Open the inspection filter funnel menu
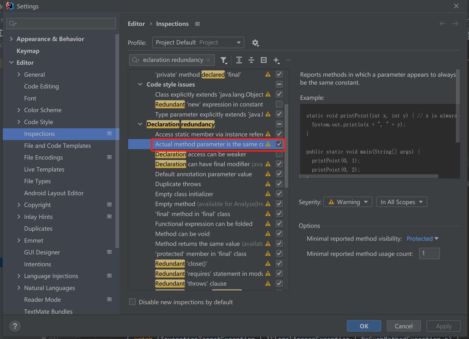 pos(224,60)
